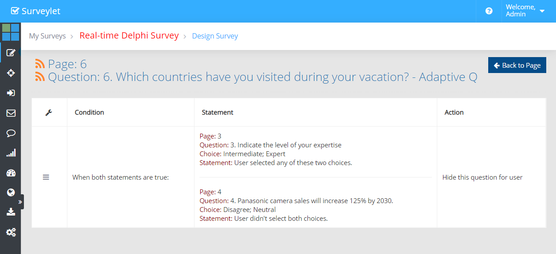Select the Design Survey breadcrumb item
556x254 pixels.
[215, 36]
